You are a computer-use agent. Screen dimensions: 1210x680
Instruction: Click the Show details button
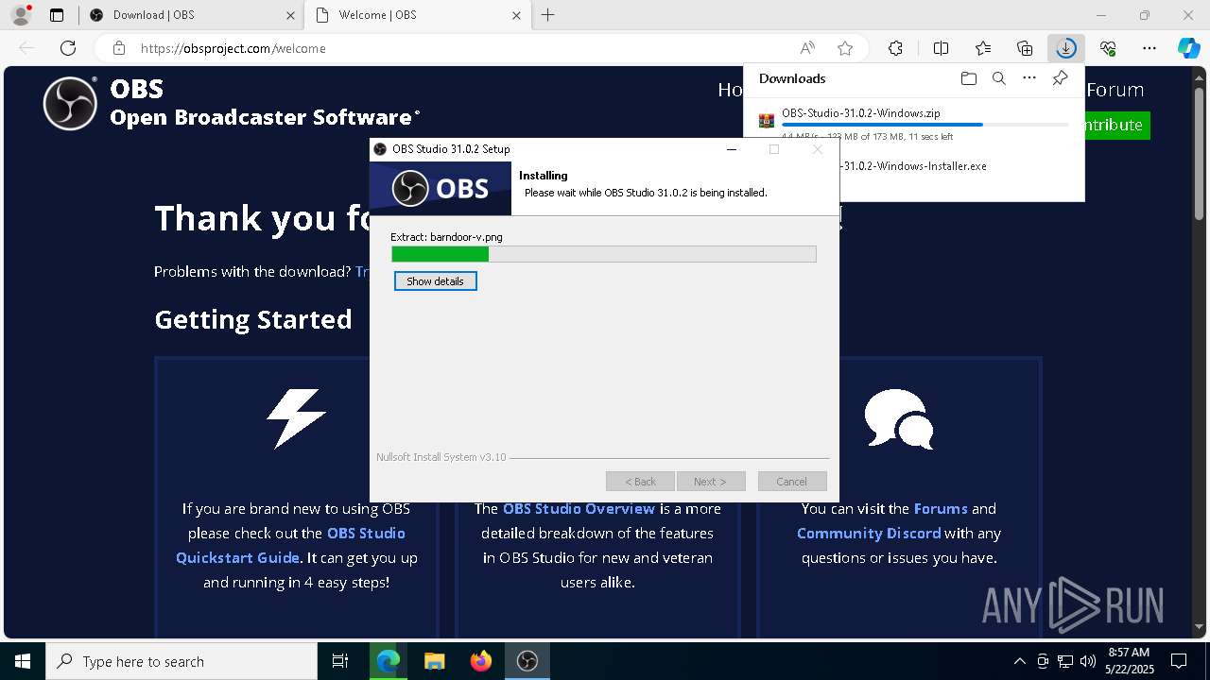(436, 281)
